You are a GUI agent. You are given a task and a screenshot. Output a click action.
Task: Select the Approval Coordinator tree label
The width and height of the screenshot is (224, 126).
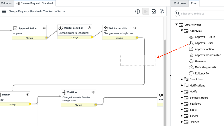[208, 55]
